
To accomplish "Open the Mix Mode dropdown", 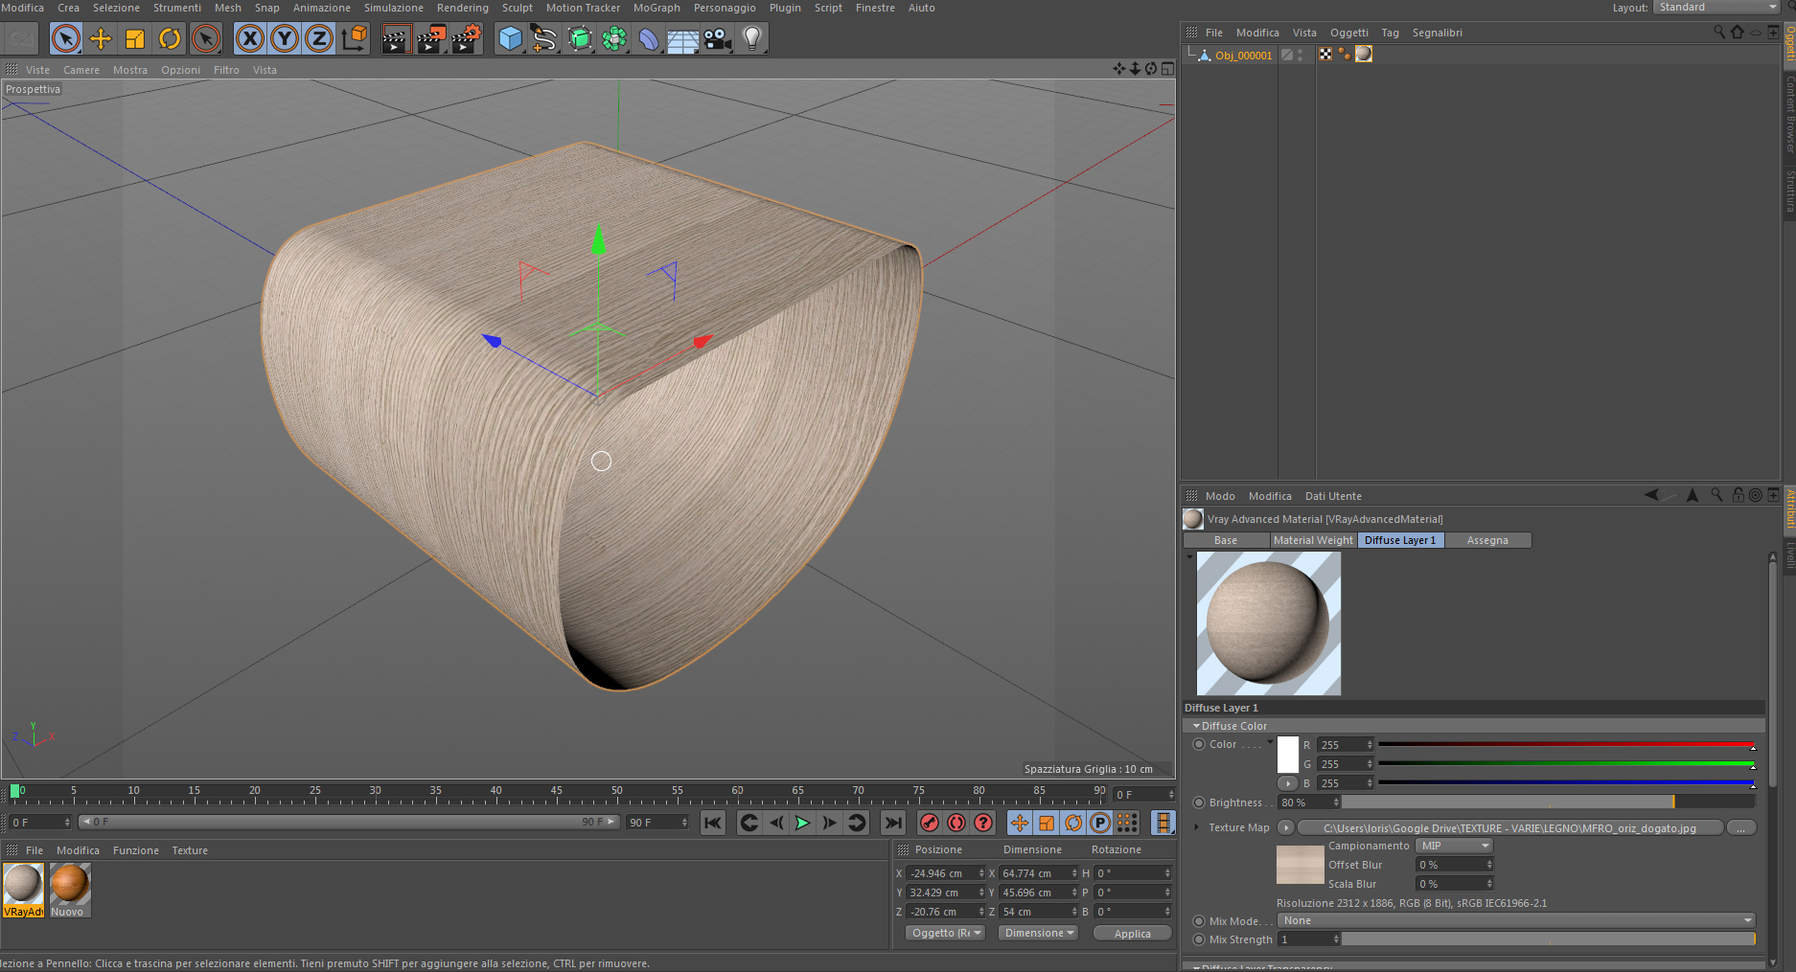I will [x=1517, y=920].
